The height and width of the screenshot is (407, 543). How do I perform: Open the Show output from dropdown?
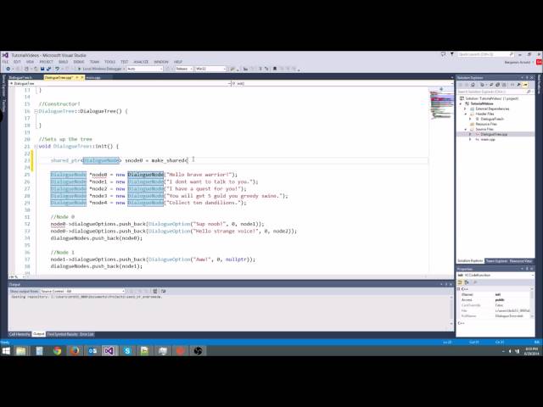tap(82, 292)
